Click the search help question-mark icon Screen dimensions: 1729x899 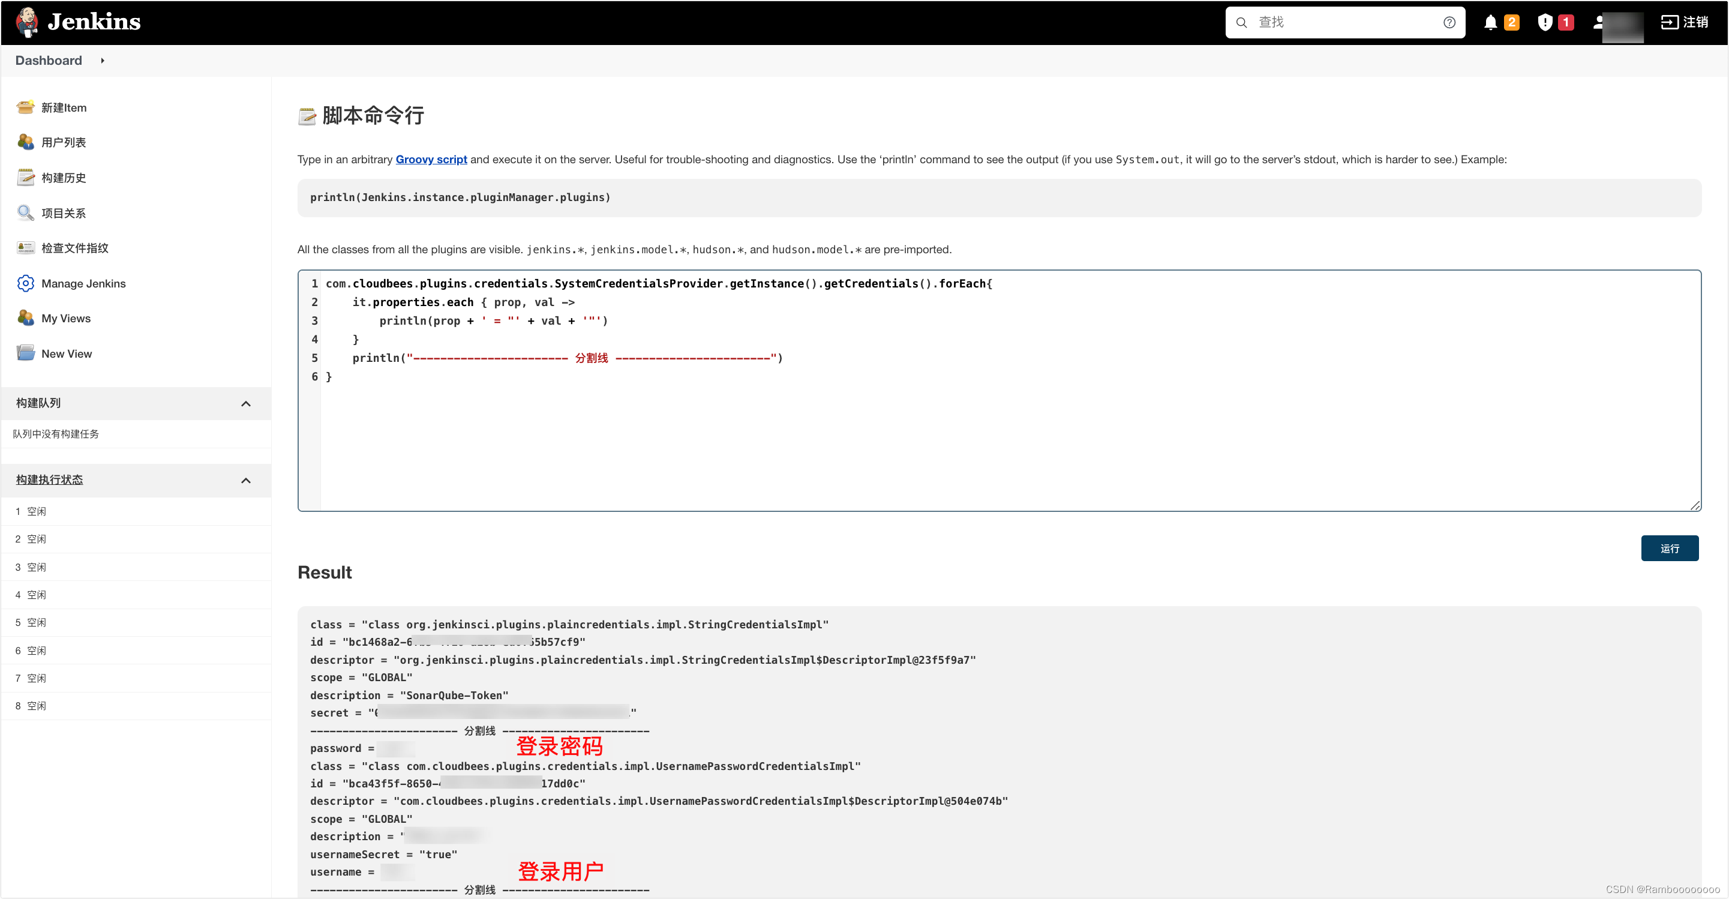1449,22
